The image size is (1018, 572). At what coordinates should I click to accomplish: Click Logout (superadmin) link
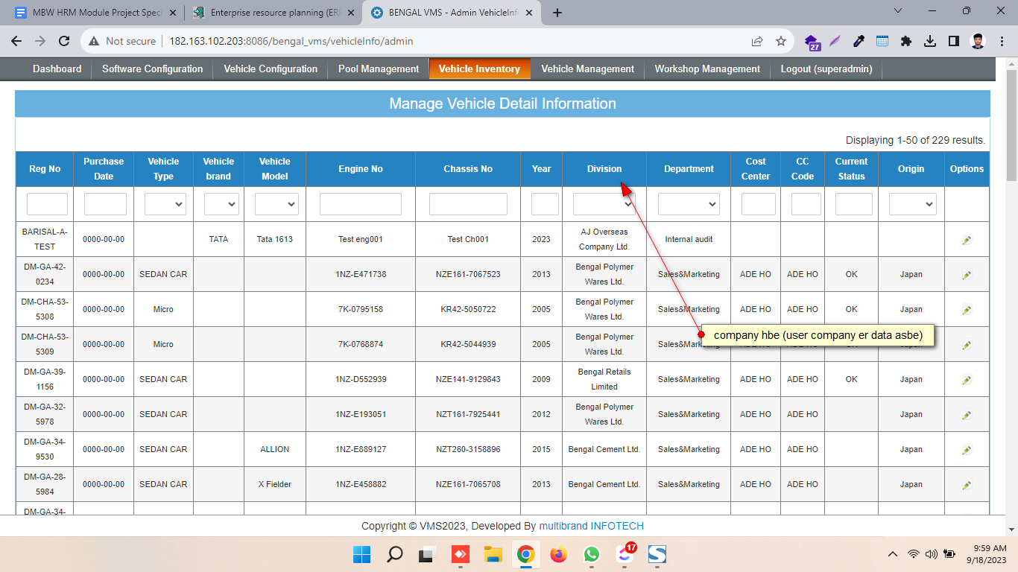pos(826,69)
